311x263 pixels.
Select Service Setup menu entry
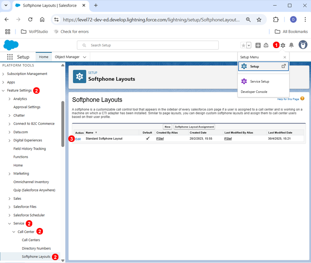260,81
